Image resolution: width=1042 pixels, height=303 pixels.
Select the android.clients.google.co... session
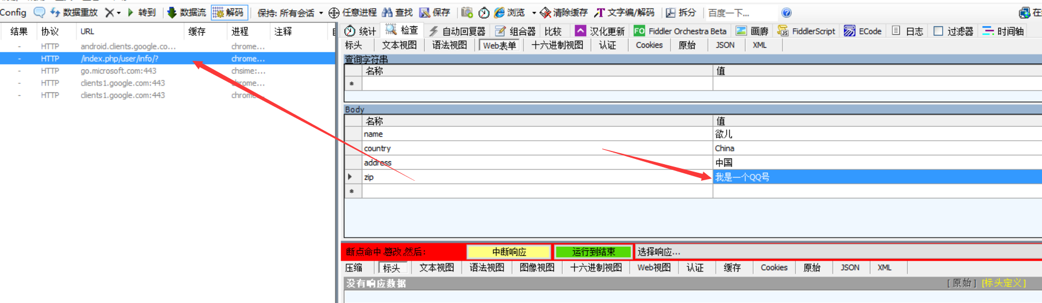167,46
